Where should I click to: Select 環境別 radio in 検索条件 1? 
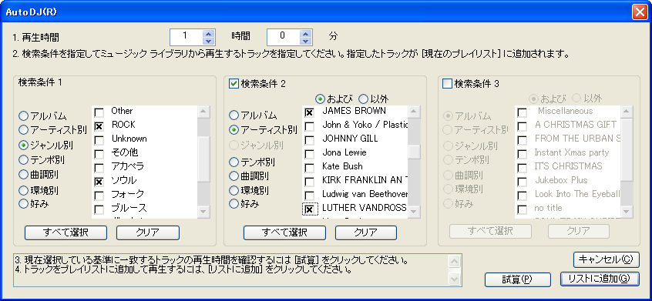[x=24, y=190]
